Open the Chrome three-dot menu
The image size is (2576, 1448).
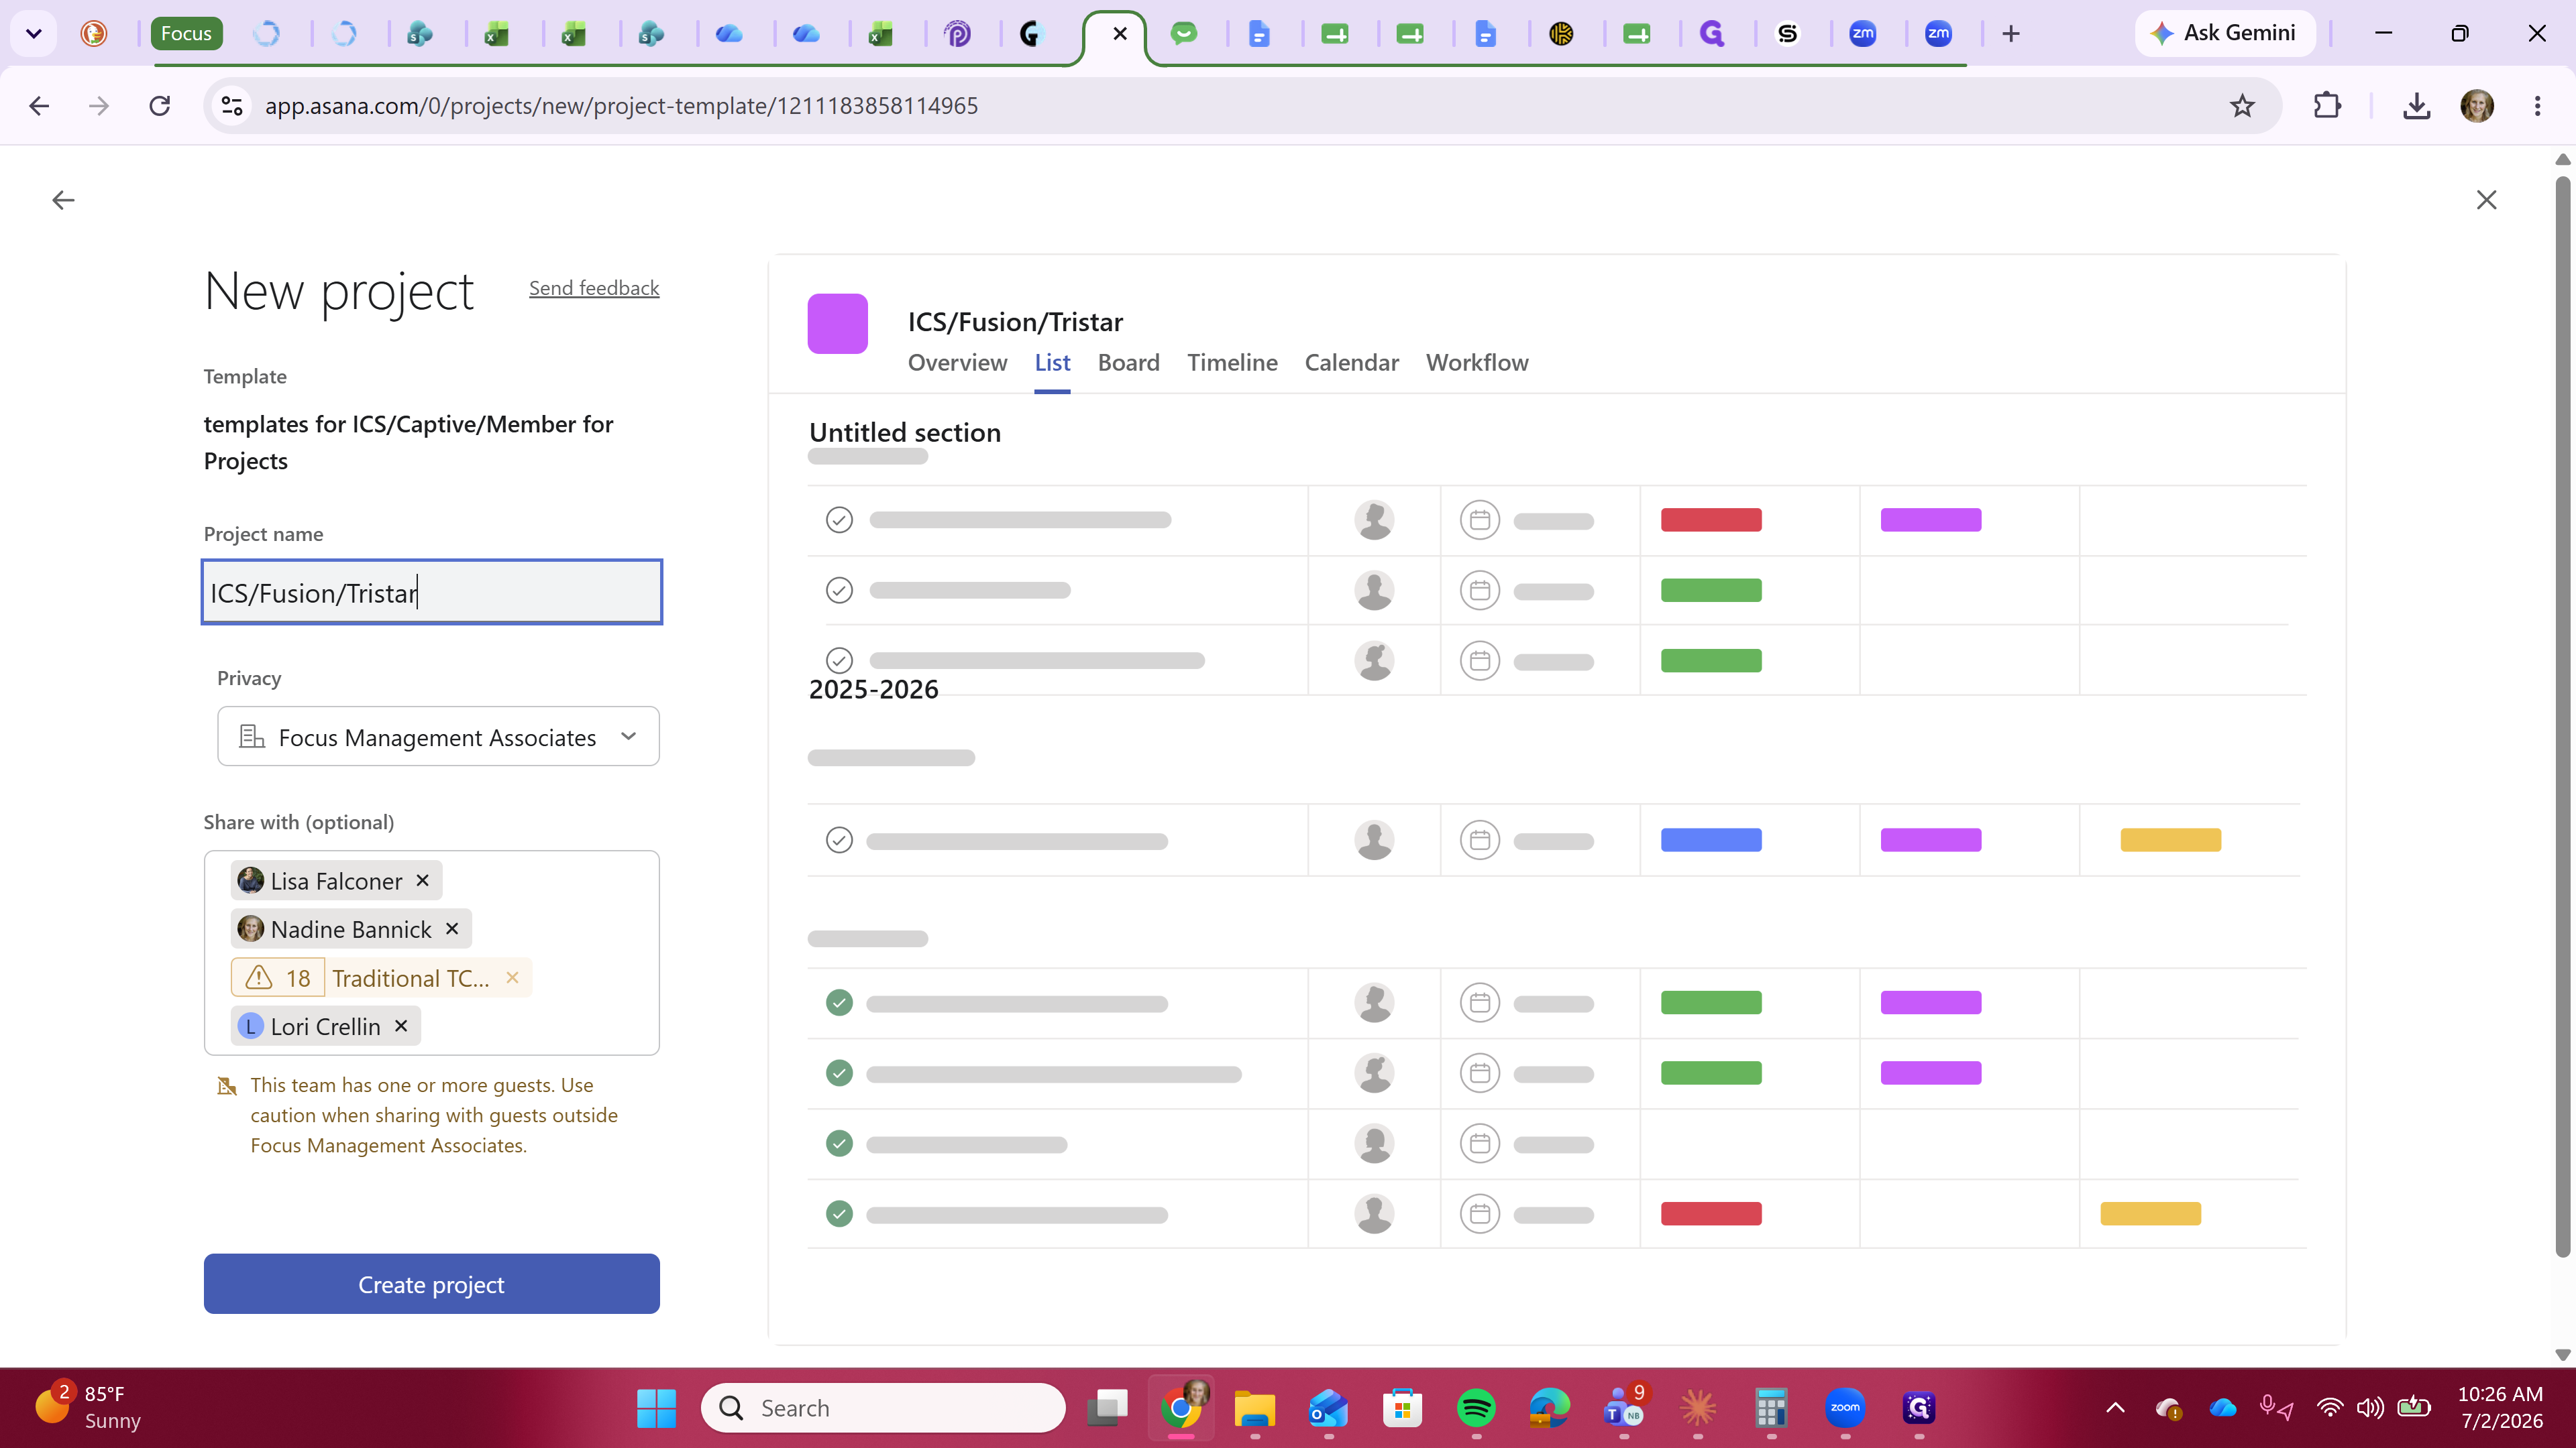2537,106
